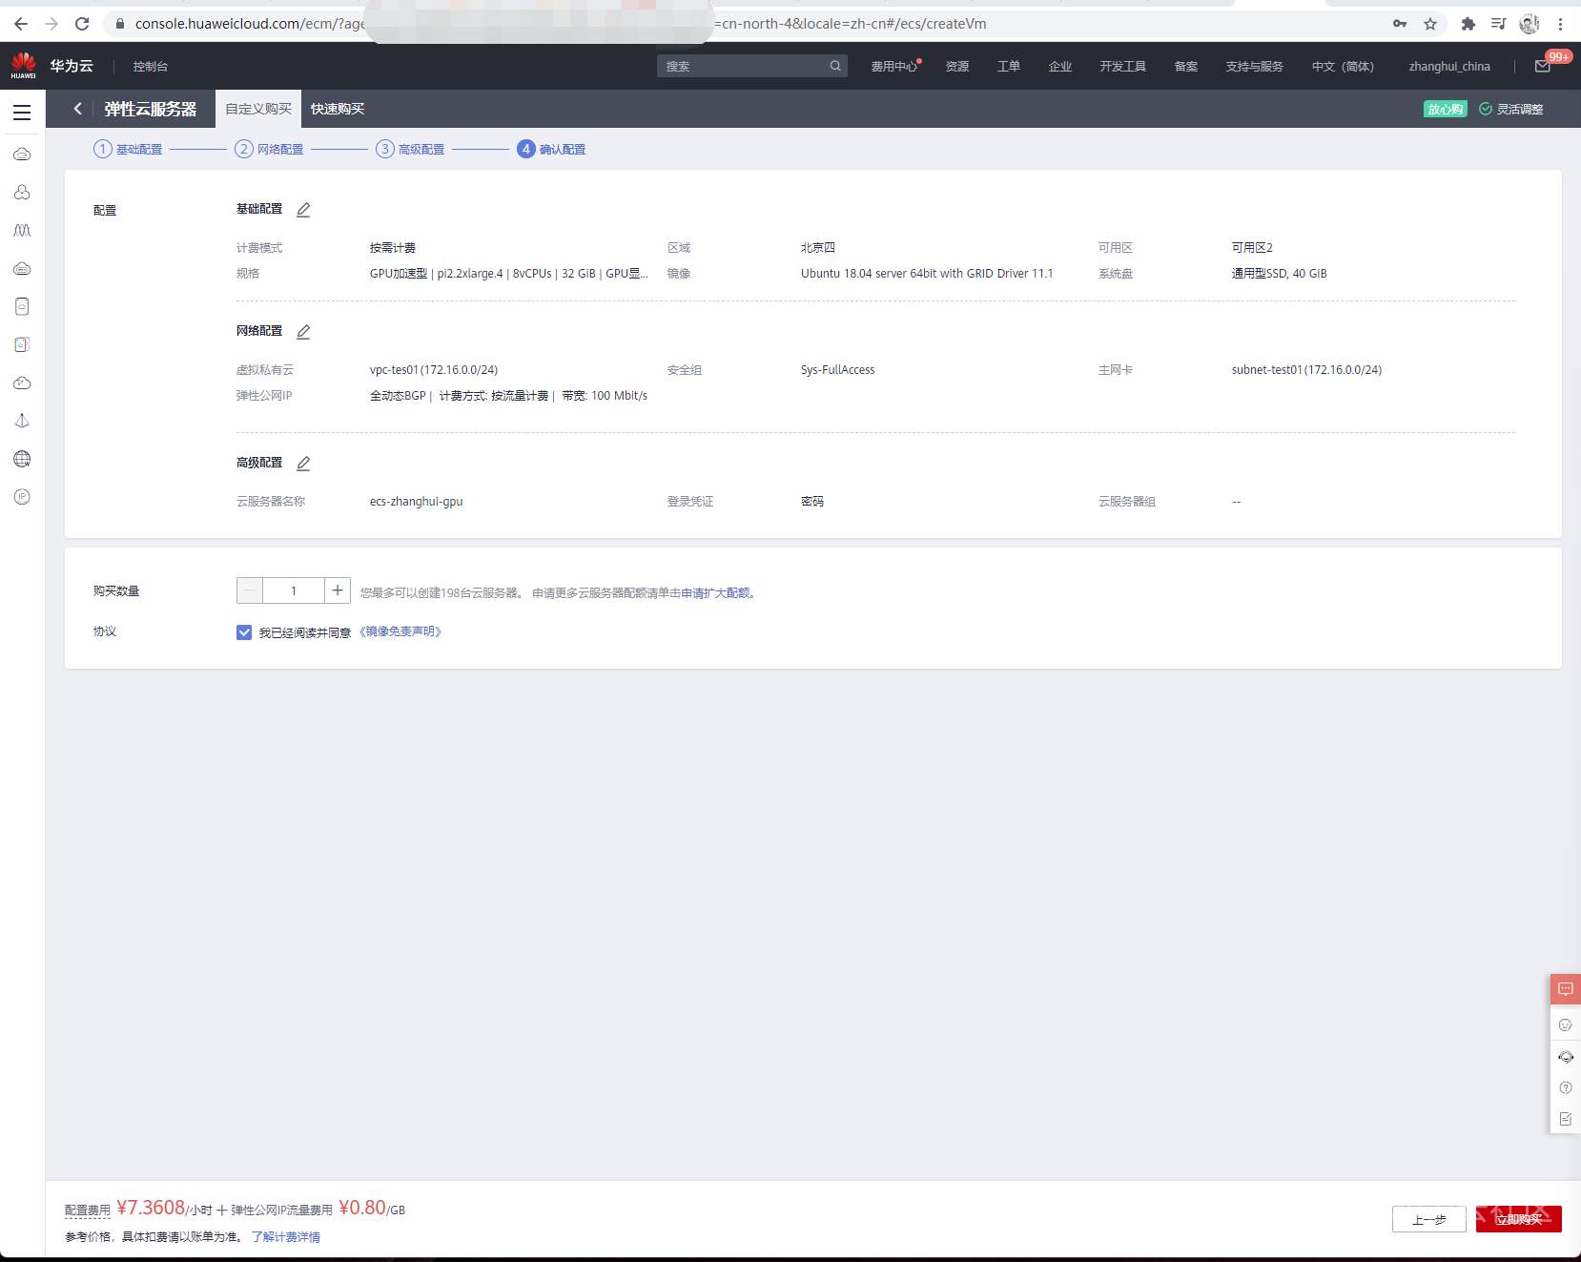Decrease purchase quantity with the minus button
This screenshot has width=1581, height=1262.
(250, 590)
